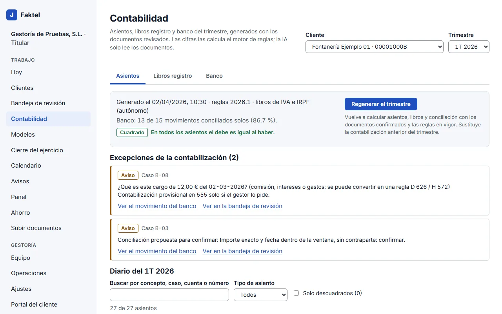Go to Hoy in the sidebar
The width and height of the screenshot is (502, 314).
point(48,72)
